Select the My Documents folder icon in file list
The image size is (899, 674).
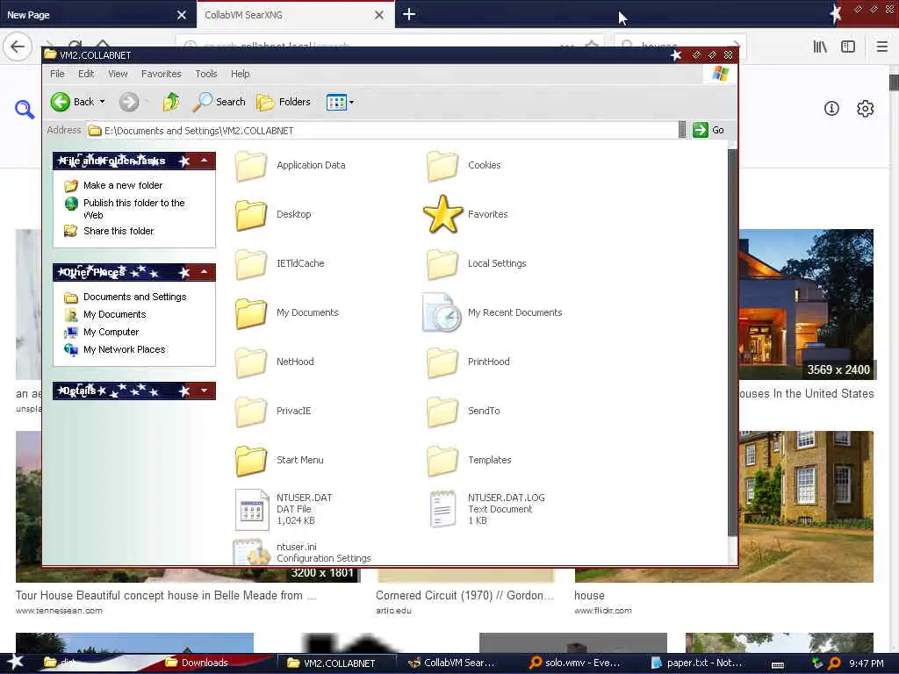click(251, 313)
